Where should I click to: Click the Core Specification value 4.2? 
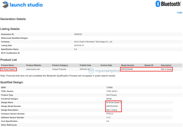coord(108,121)
